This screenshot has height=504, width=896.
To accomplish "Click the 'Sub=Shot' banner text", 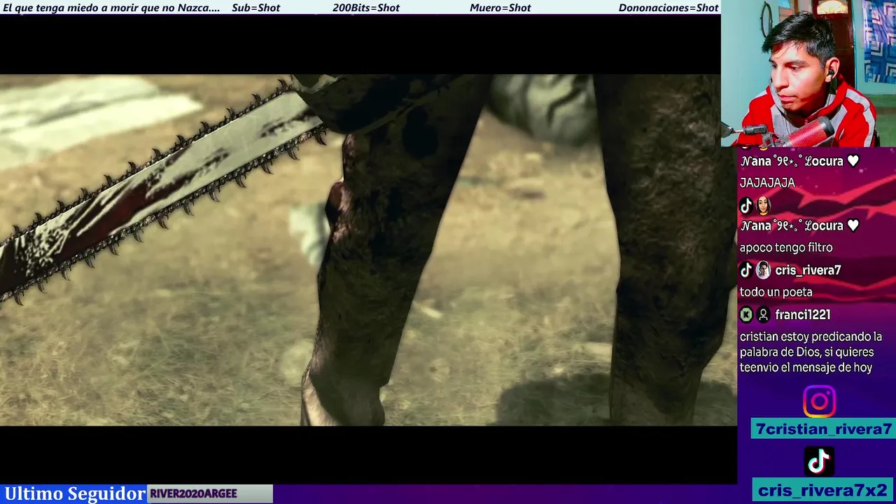I will pyautogui.click(x=255, y=8).
